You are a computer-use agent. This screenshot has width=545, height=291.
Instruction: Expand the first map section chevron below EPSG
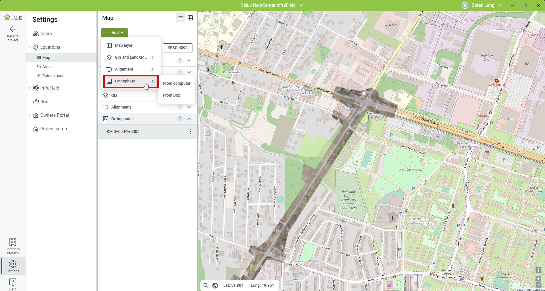pyautogui.click(x=189, y=60)
